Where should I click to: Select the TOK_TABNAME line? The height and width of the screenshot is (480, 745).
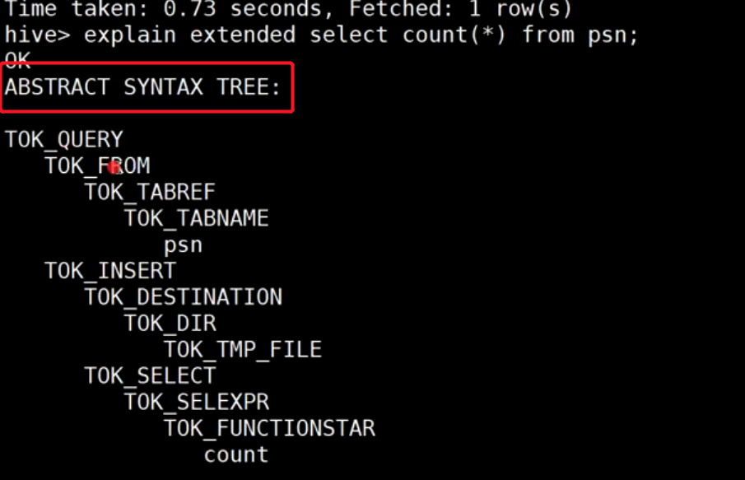[197, 219]
